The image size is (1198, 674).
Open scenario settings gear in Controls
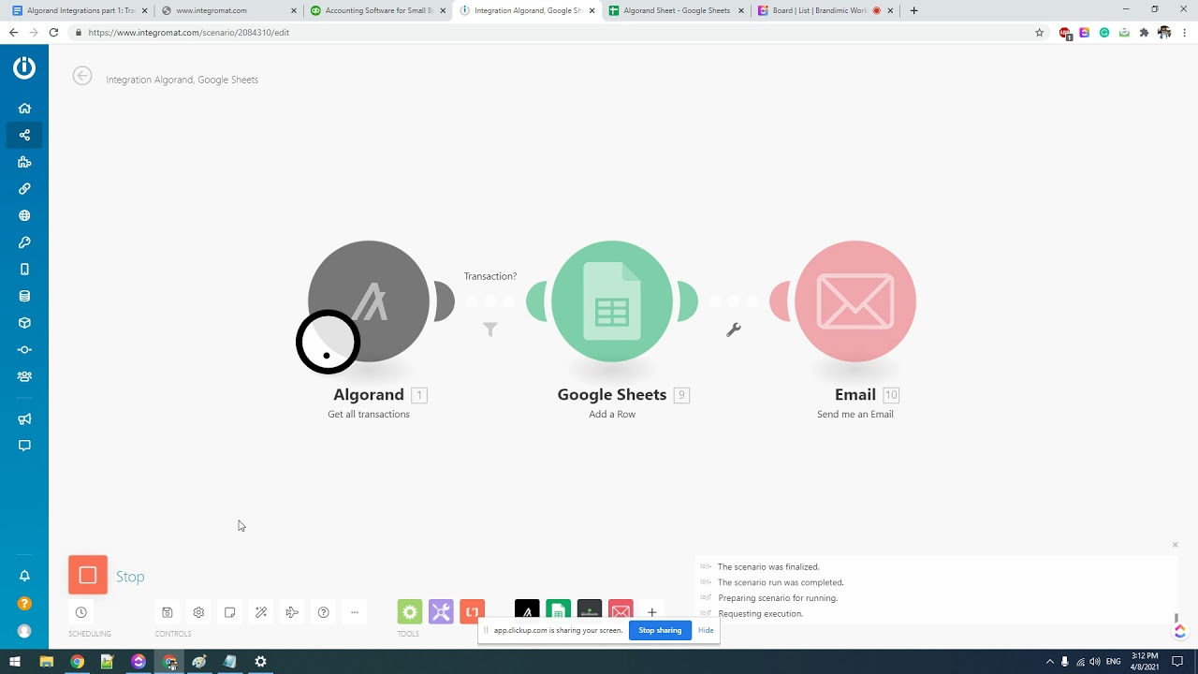[x=198, y=612]
